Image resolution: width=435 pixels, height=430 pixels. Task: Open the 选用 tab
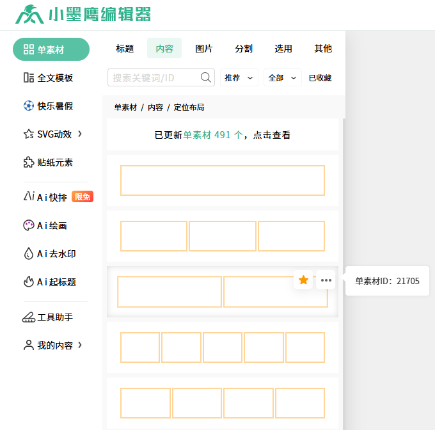283,48
